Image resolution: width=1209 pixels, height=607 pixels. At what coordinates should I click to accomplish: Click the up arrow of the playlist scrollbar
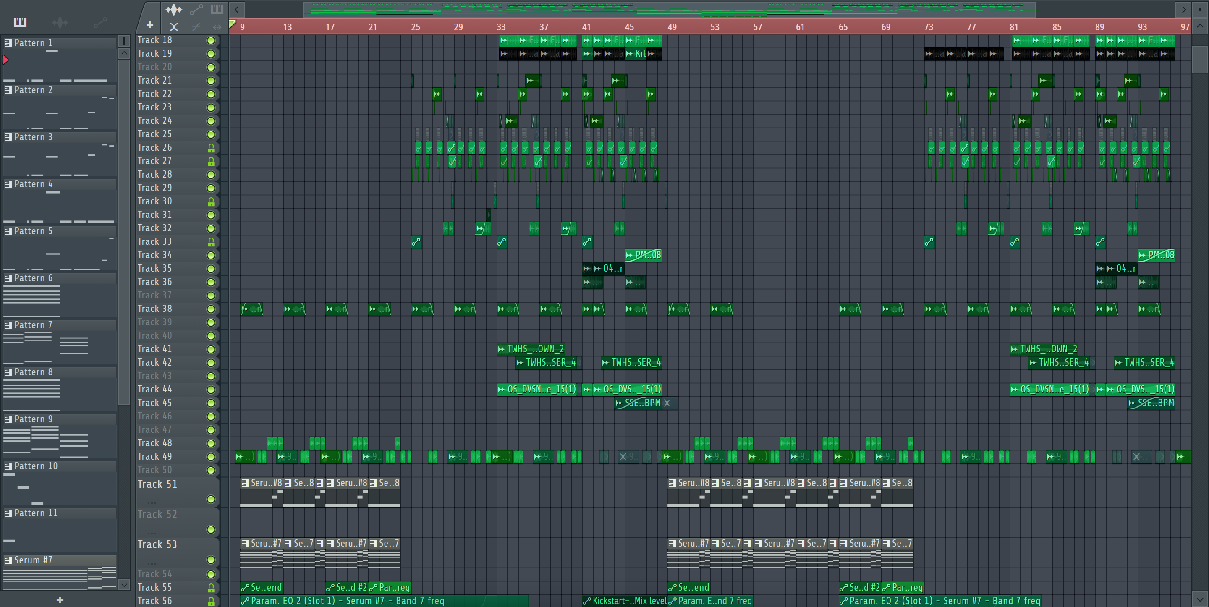1200,26
